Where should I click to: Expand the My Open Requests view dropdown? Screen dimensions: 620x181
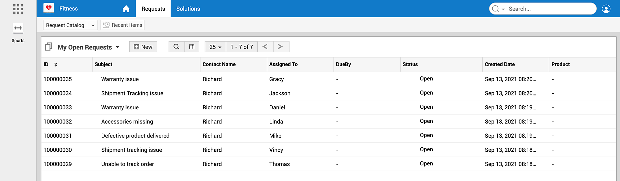[117, 47]
